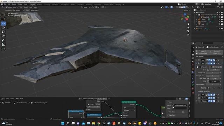Open the outliner filter dropdown
This screenshot has width=224, height=126.
point(218,7)
